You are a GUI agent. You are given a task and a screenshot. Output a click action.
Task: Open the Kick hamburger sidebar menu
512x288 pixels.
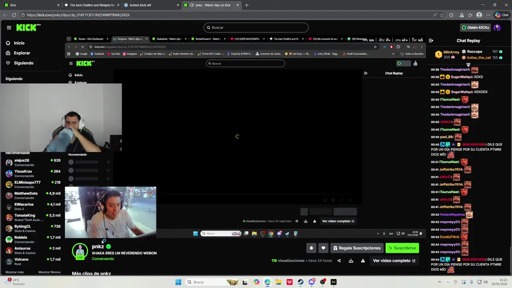pos(9,28)
